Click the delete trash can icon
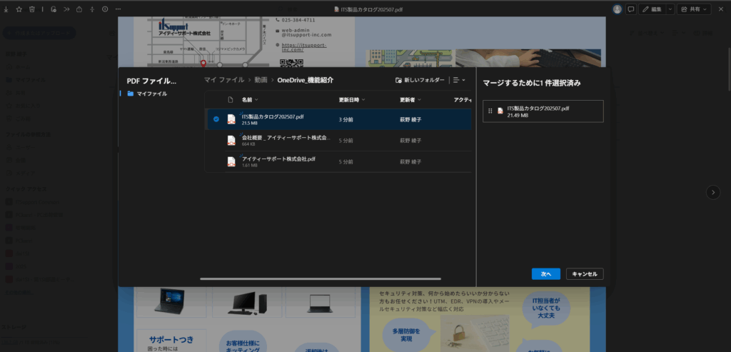This screenshot has width=731, height=352. (x=31, y=9)
